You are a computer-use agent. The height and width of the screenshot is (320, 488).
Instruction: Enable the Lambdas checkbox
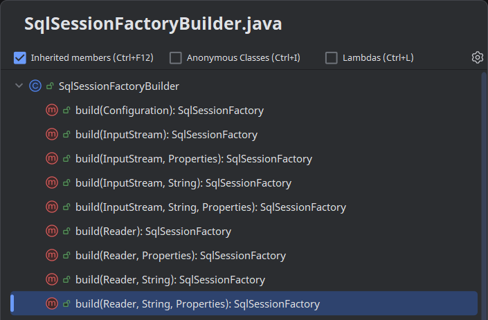[332, 58]
